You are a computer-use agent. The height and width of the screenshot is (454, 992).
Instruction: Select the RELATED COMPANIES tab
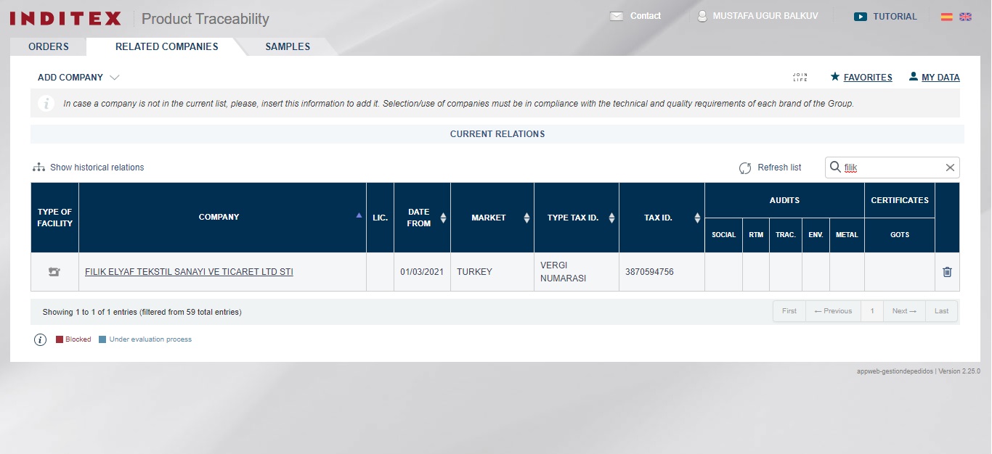[166, 46]
